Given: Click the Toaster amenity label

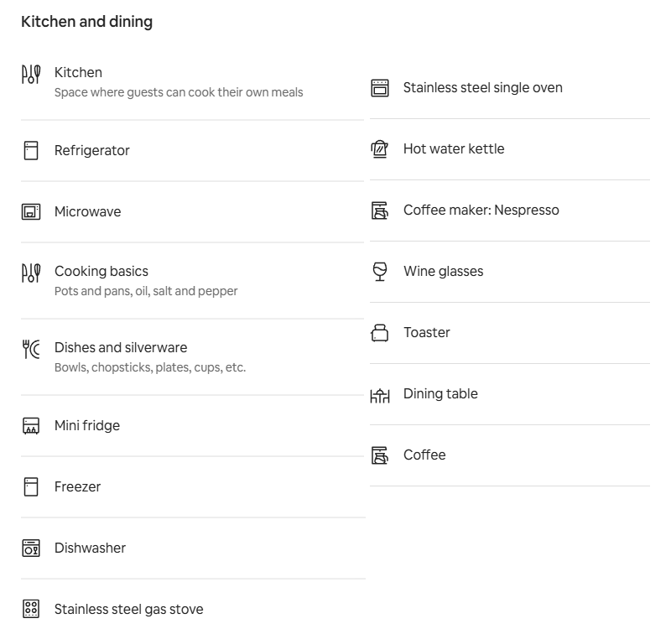Looking at the screenshot, I should (427, 332).
